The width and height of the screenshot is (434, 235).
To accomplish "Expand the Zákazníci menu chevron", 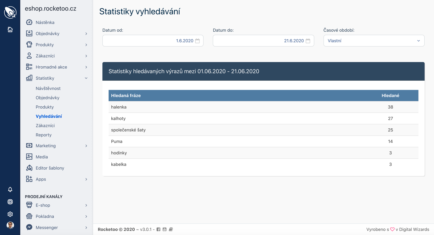I will pyautogui.click(x=86, y=56).
